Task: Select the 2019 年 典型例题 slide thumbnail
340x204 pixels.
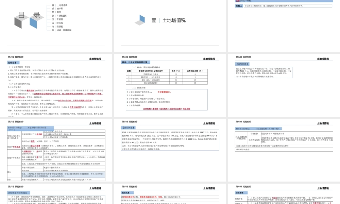Action: (169, 150)
